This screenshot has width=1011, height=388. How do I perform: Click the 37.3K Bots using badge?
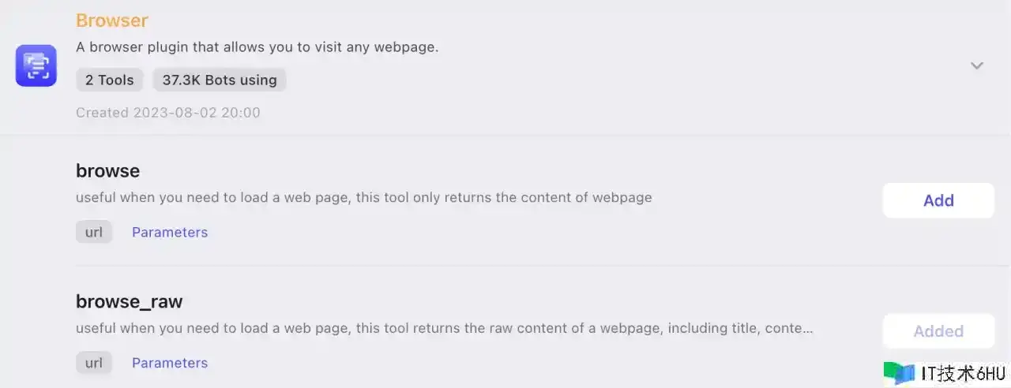pyautogui.click(x=220, y=80)
